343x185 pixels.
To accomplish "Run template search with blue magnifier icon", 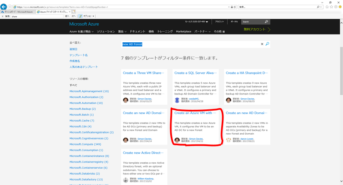I will click(x=267, y=44).
